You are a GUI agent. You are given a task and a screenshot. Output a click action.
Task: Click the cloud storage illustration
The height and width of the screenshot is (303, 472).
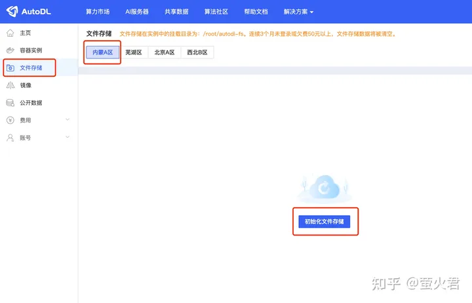click(324, 188)
